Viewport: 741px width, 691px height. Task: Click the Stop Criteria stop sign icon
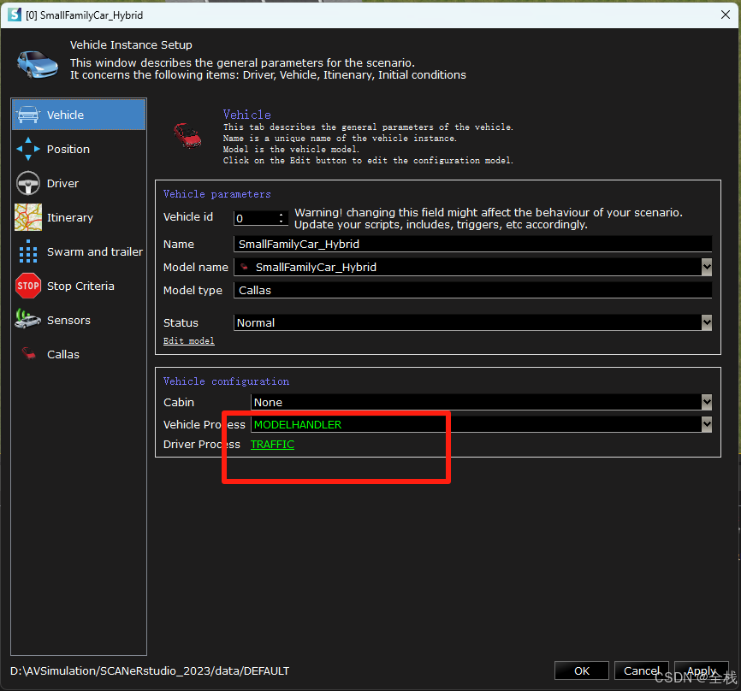(28, 286)
